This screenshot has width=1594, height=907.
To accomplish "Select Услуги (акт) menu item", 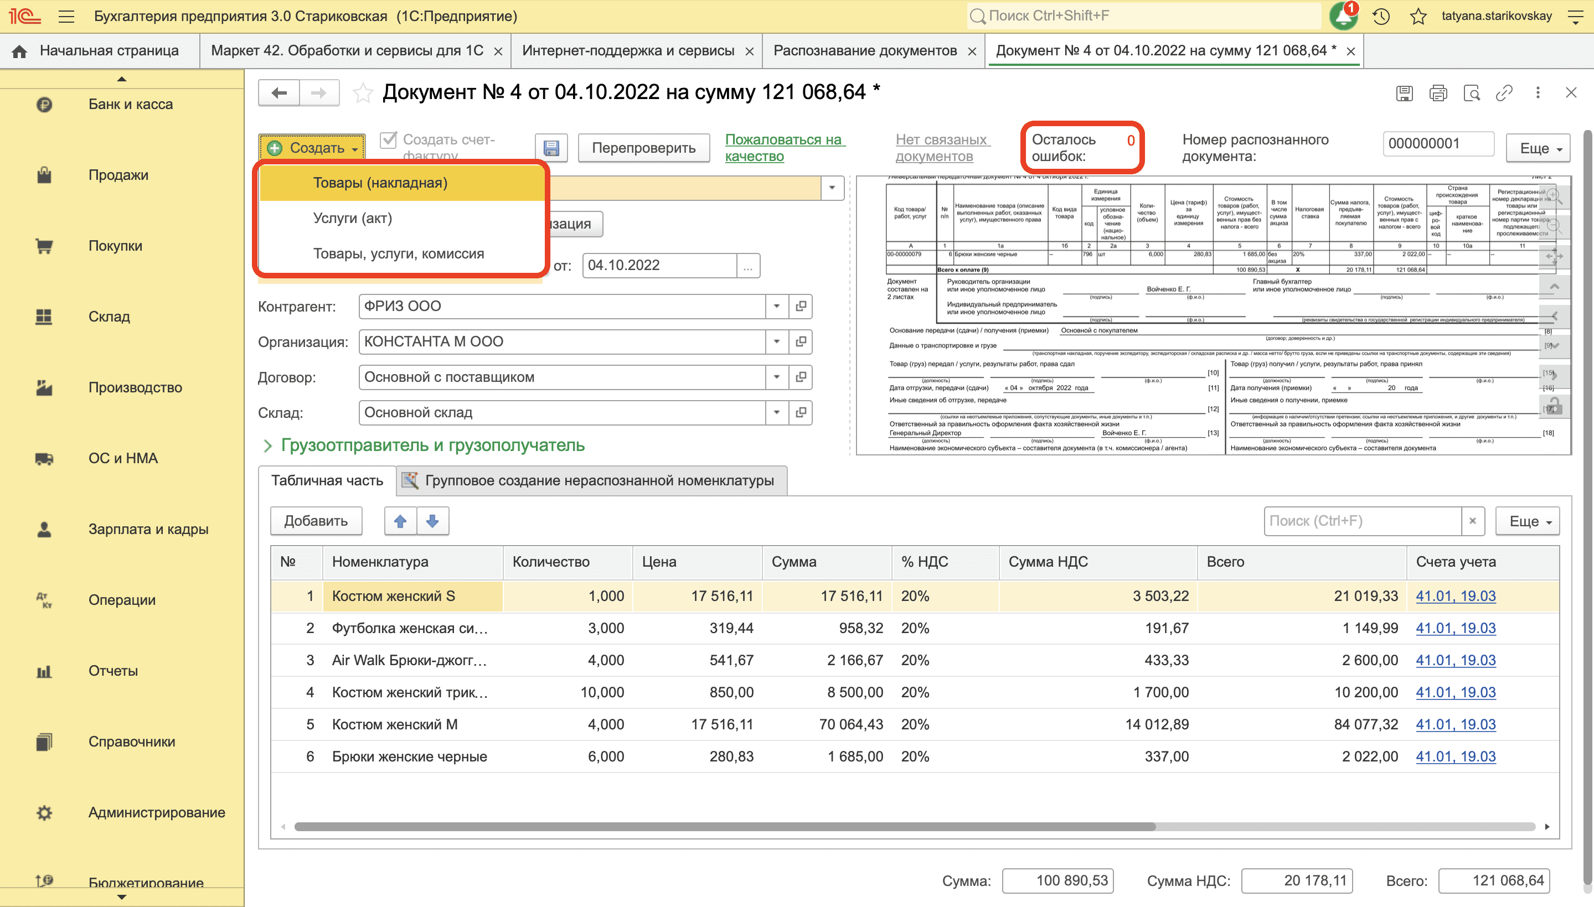I will click(401, 218).
